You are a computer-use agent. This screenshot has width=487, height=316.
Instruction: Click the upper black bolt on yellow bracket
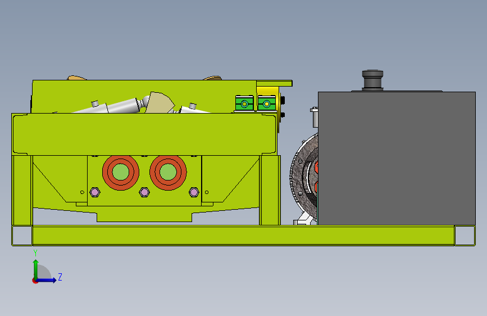point(283,100)
